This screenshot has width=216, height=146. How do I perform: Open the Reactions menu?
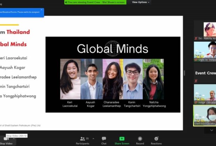(156, 141)
